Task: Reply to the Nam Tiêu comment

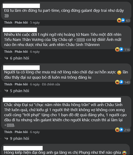Action: (x=21, y=52)
